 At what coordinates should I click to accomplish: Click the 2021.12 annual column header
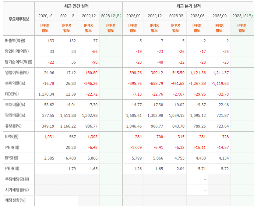(x=67, y=16)
